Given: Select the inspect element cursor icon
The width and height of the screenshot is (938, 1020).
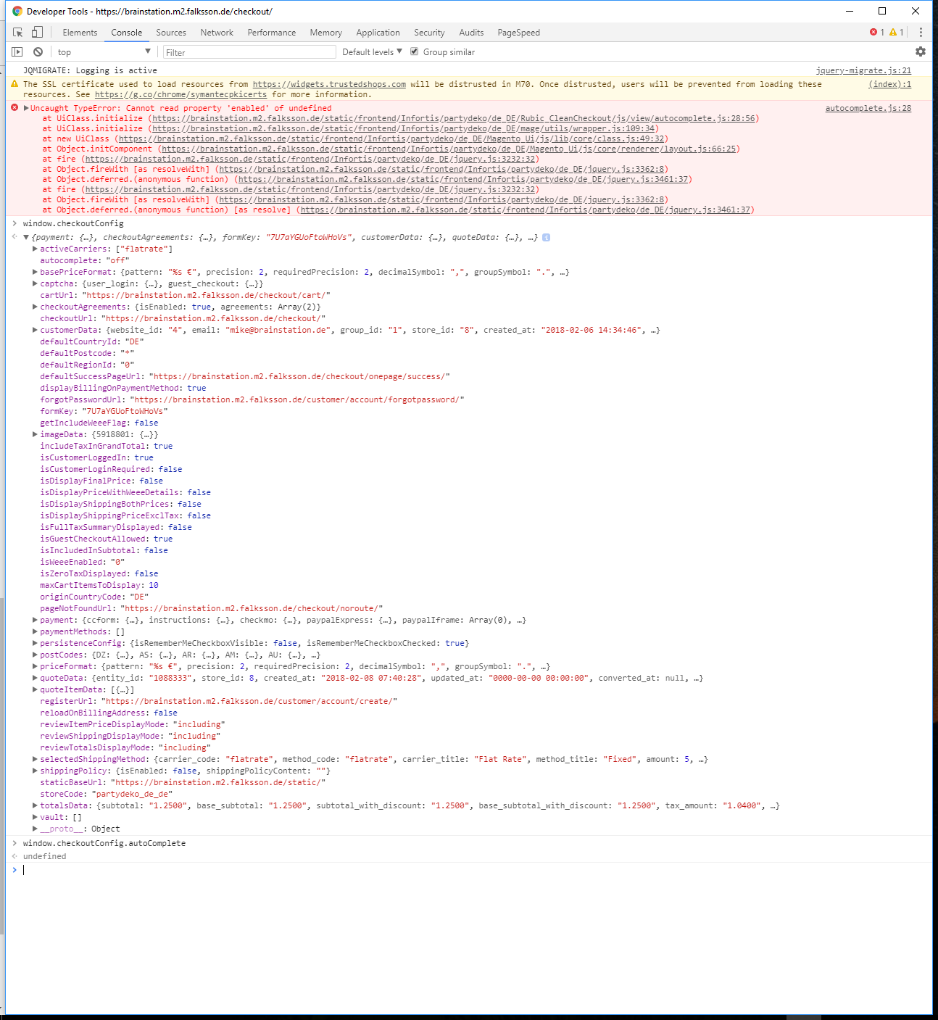Looking at the screenshot, I should coord(17,32).
